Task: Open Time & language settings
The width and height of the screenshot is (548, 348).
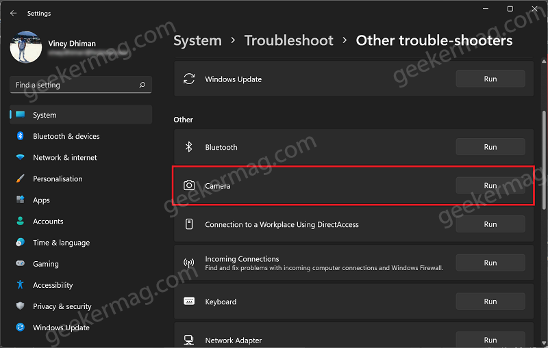Action: pyautogui.click(x=81, y=242)
